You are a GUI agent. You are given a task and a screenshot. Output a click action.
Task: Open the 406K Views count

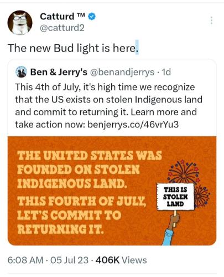(121, 260)
